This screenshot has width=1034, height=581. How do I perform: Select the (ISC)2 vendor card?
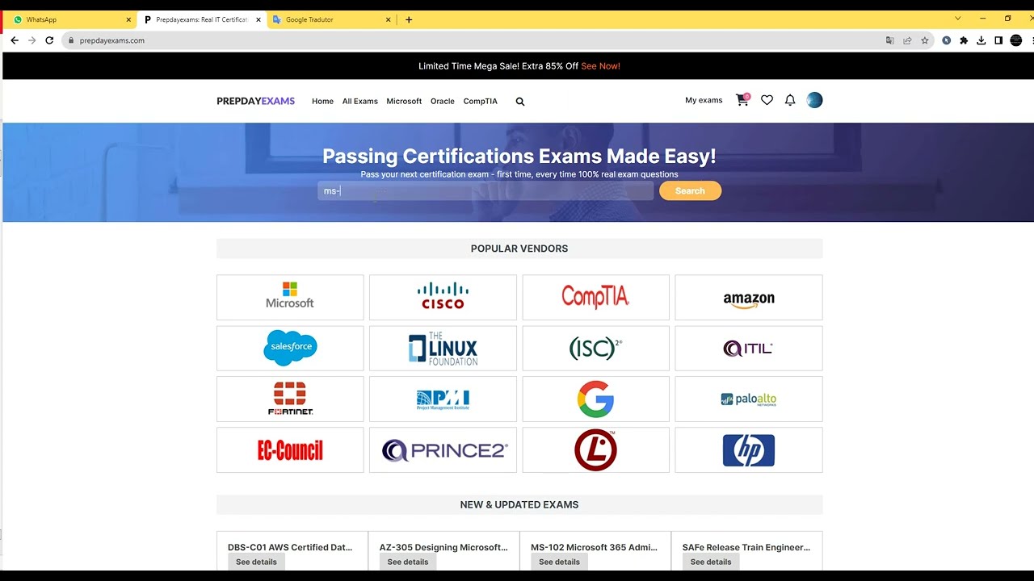(596, 348)
